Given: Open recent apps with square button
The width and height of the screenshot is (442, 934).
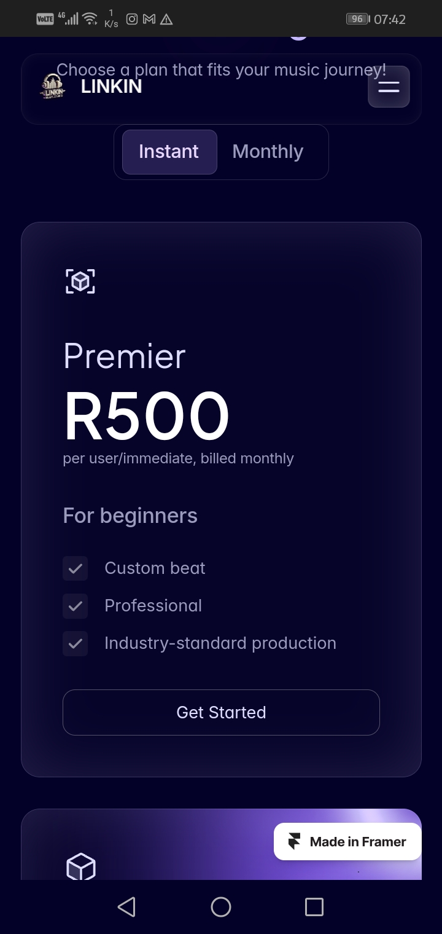Looking at the screenshot, I should click(314, 907).
